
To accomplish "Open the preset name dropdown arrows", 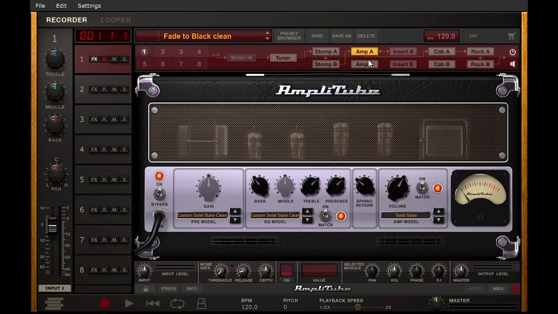I will pyautogui.click(x=268, y=36).
